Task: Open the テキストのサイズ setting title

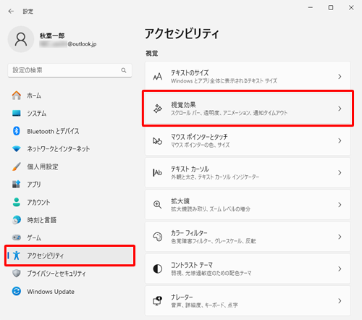Action: click(x=190, y=73)
